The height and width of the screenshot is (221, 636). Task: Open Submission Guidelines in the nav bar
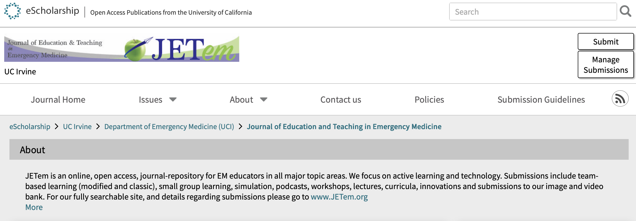pyautogui.click(x=541, y=100)
